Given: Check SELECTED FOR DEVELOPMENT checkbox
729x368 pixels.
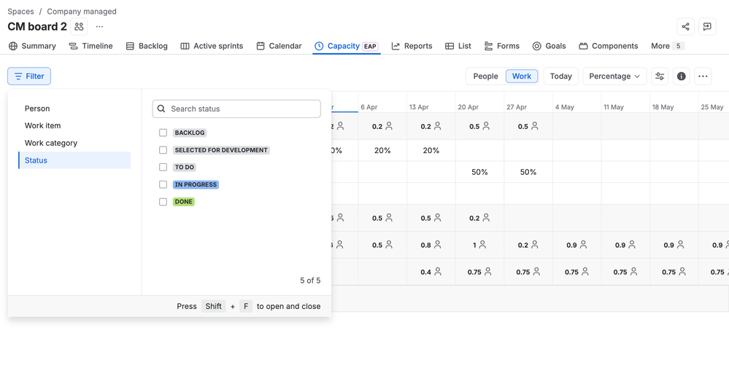Looking at the screenshot, I should (x=163, y=150).
